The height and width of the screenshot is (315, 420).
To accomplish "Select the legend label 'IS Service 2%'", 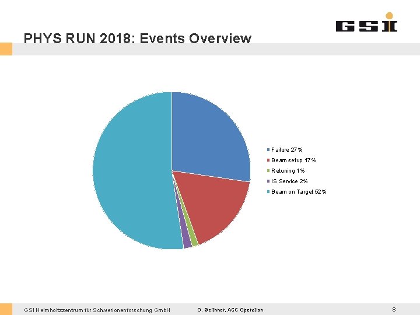I will point(289,181).
